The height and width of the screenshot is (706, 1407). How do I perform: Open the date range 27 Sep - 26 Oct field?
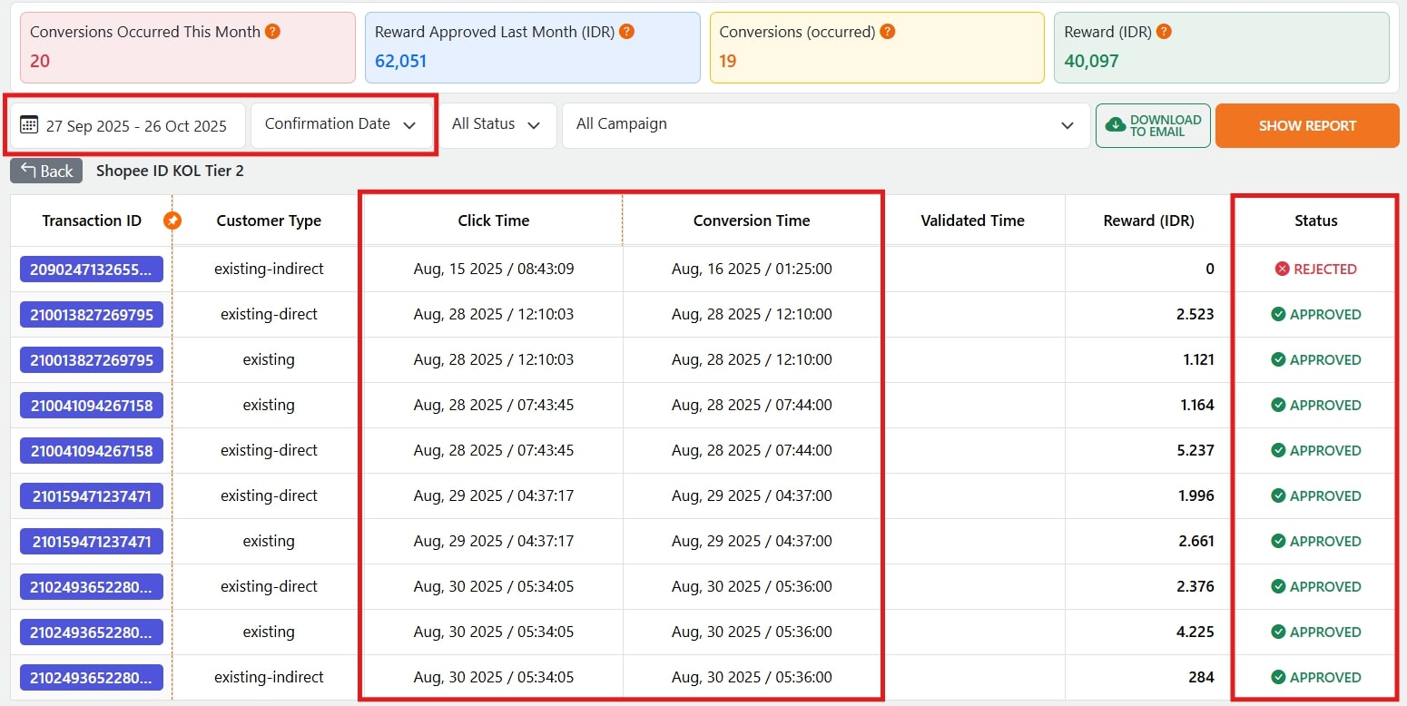pos(136,126)
